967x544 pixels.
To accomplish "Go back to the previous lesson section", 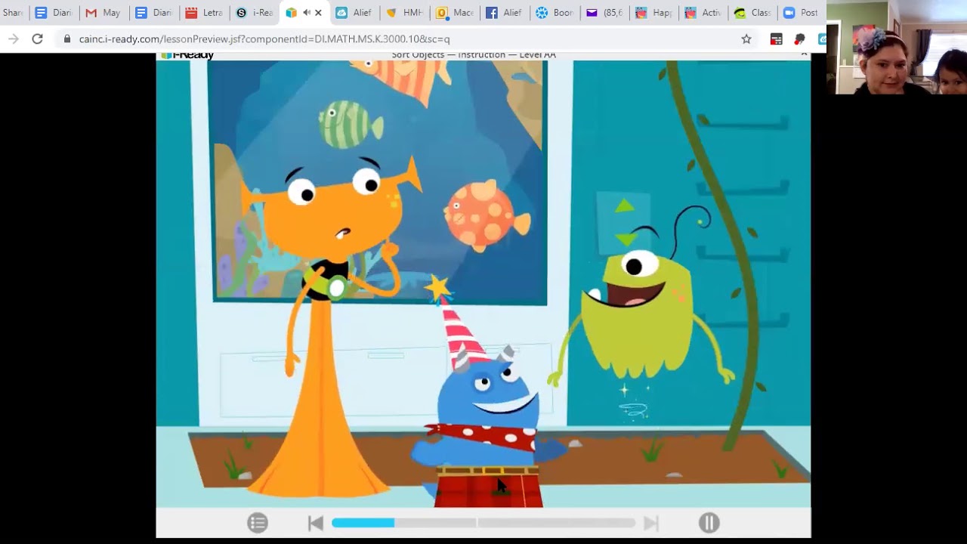I will [x=316, y=523].
